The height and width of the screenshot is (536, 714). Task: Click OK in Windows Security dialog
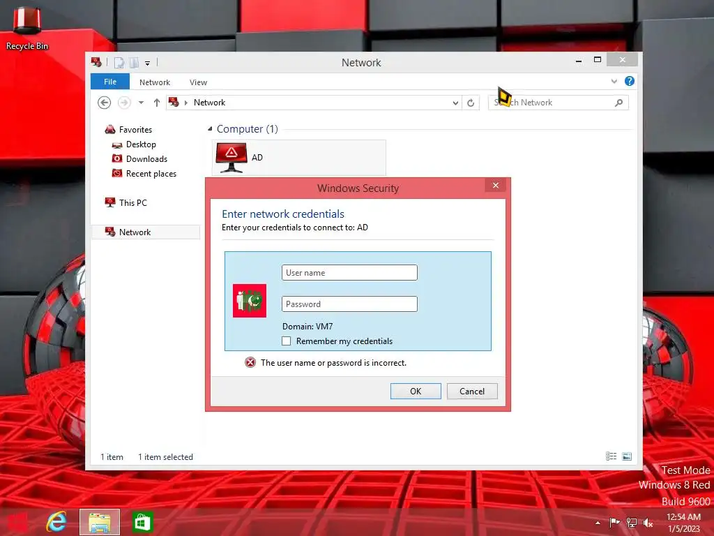[x=416, y=391]
